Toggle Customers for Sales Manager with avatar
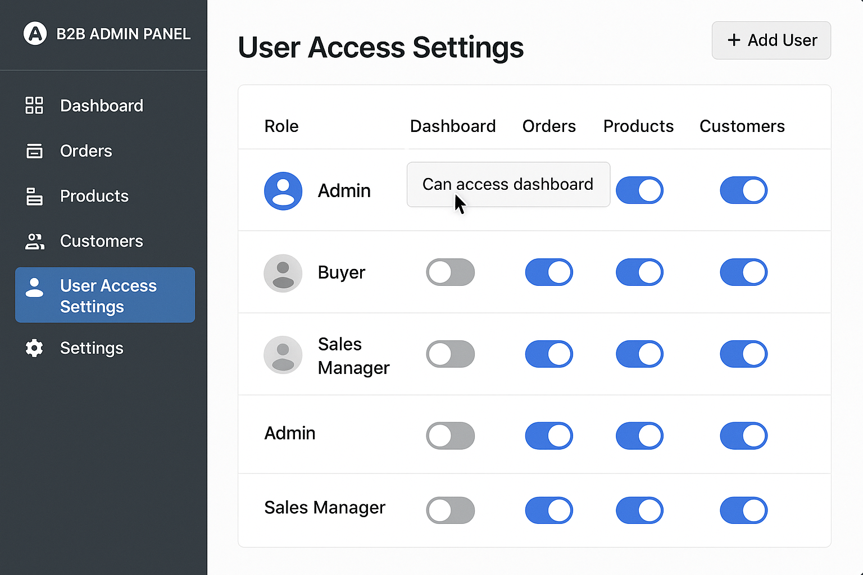 743,354
